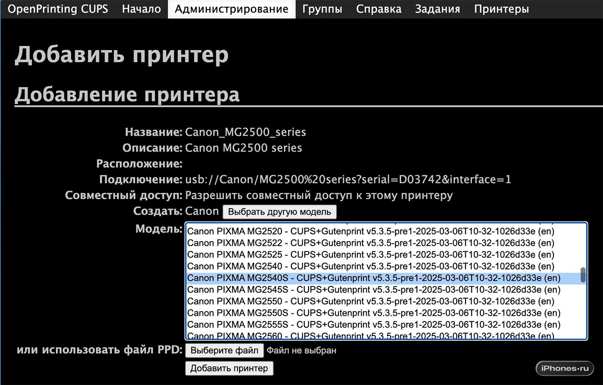Go to the Задания tab
This screenshot has height=385, width=603.
(x=437, y=9)
